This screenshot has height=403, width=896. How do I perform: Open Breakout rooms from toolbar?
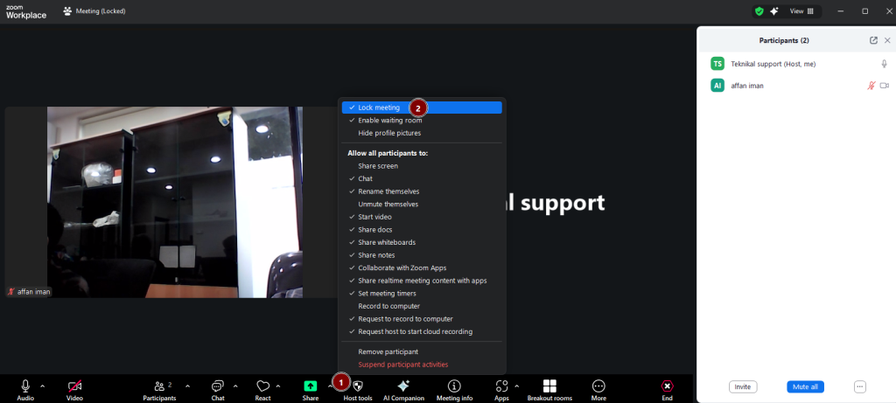pos(549,386)
